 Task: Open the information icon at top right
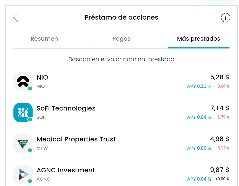coord(226,18)
